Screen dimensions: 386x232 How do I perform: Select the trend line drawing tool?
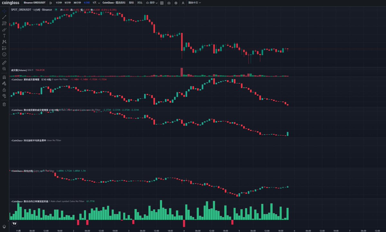coord(4,17)
